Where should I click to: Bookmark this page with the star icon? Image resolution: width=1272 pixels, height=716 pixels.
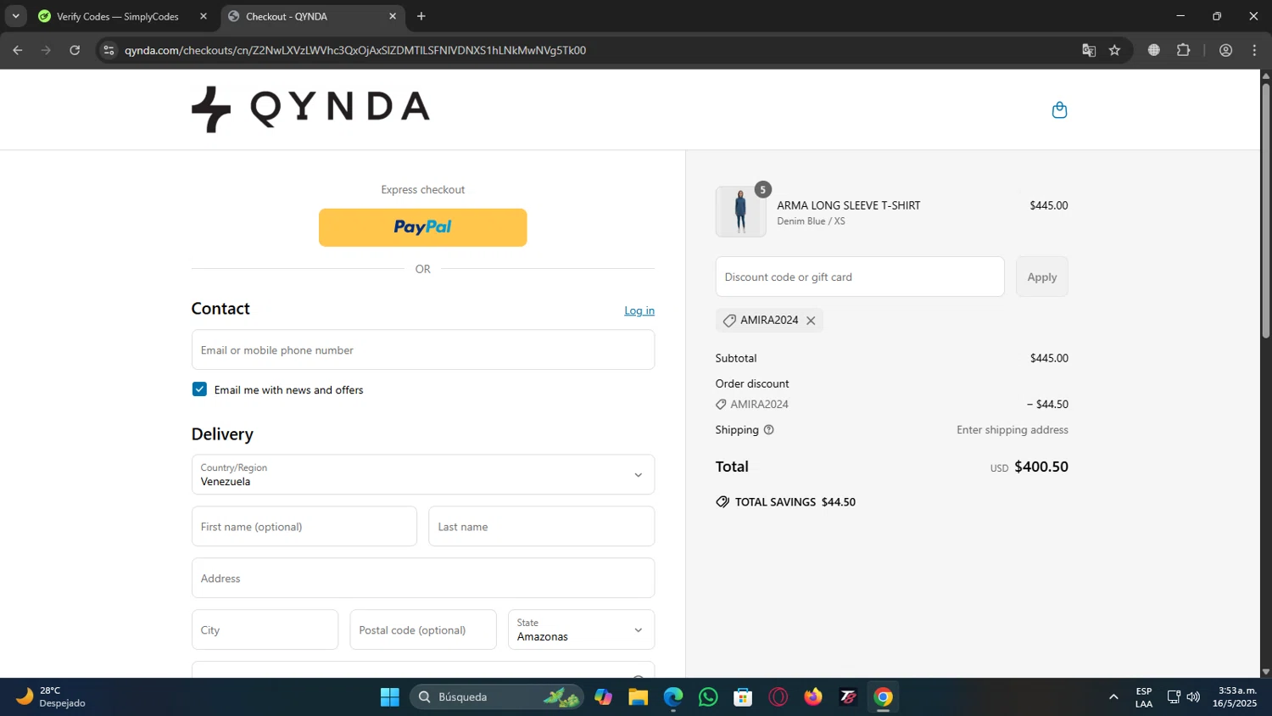[x=1114, y=50]
